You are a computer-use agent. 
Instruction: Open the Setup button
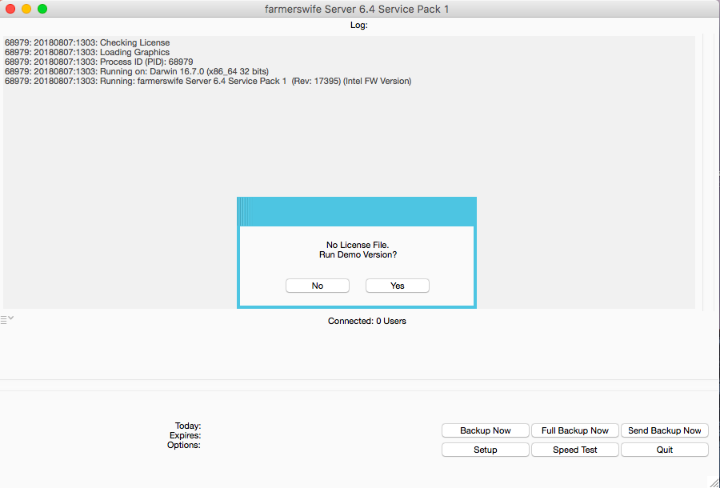point(486,450)
